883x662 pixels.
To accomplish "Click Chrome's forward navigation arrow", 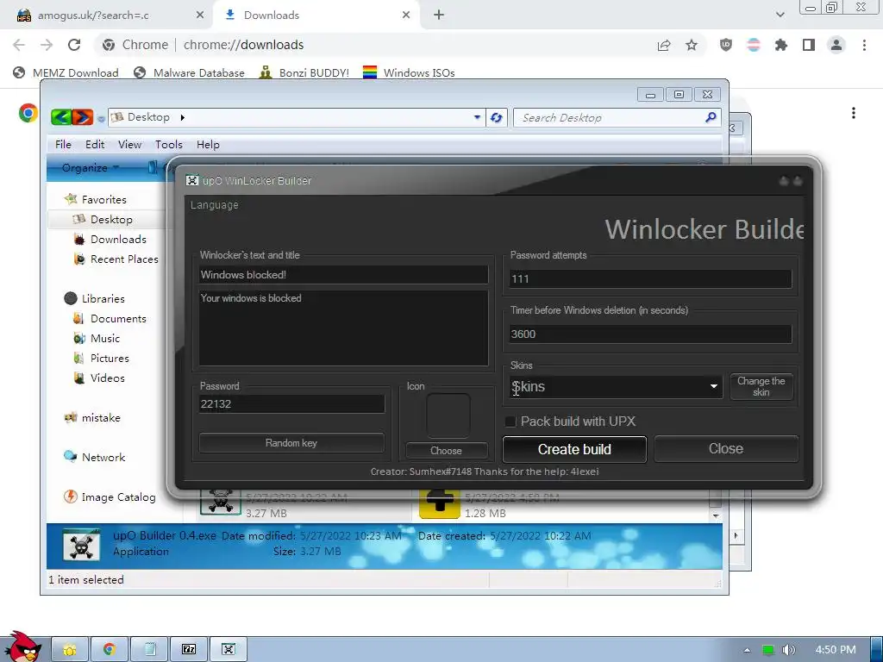I will coord(47,45).
